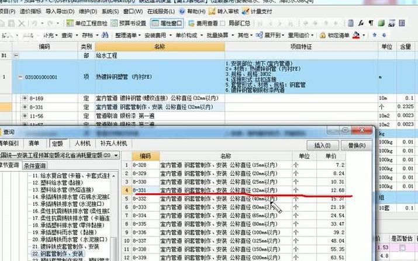Toggle the 是否暂估 checkbox
The image size is (418, 261).
pyautogui.click(x=402, y=248)
